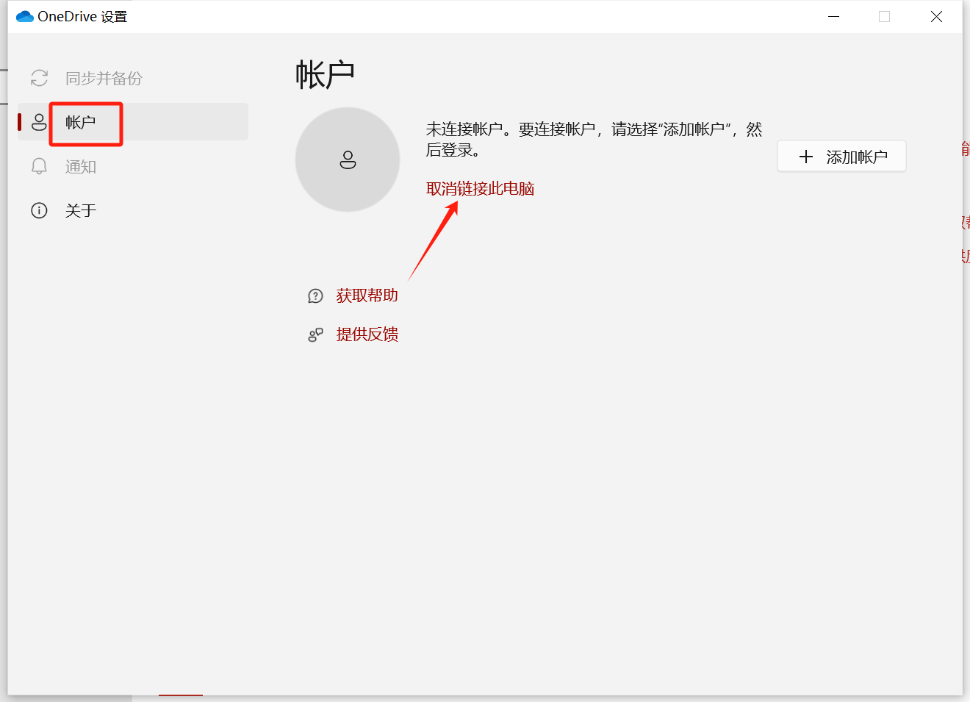Image resolution: width=970 pixels, height=702 pixels.
Task: Click the 添加帐户 button
Action: point(841,156)
